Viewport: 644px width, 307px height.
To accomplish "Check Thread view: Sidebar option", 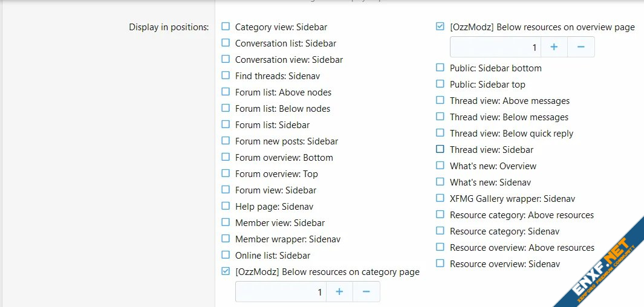I will tap(440, 149).
